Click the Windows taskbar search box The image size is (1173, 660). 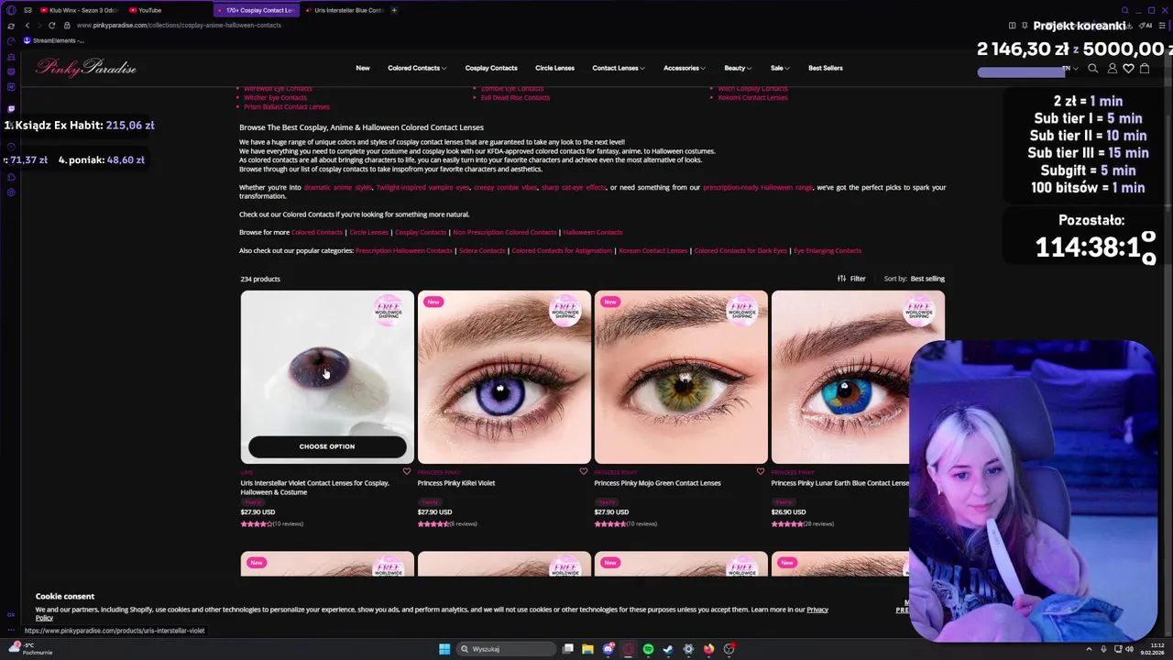click(507, 649)
